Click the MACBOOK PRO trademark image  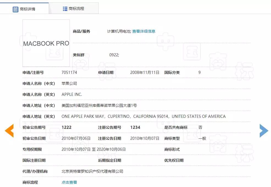tap(46, 43)
